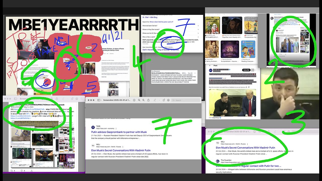Viewport: 322px width, 181px height.
Task: Select markup pen in left tweet Preview window
Action: [63, 99]
